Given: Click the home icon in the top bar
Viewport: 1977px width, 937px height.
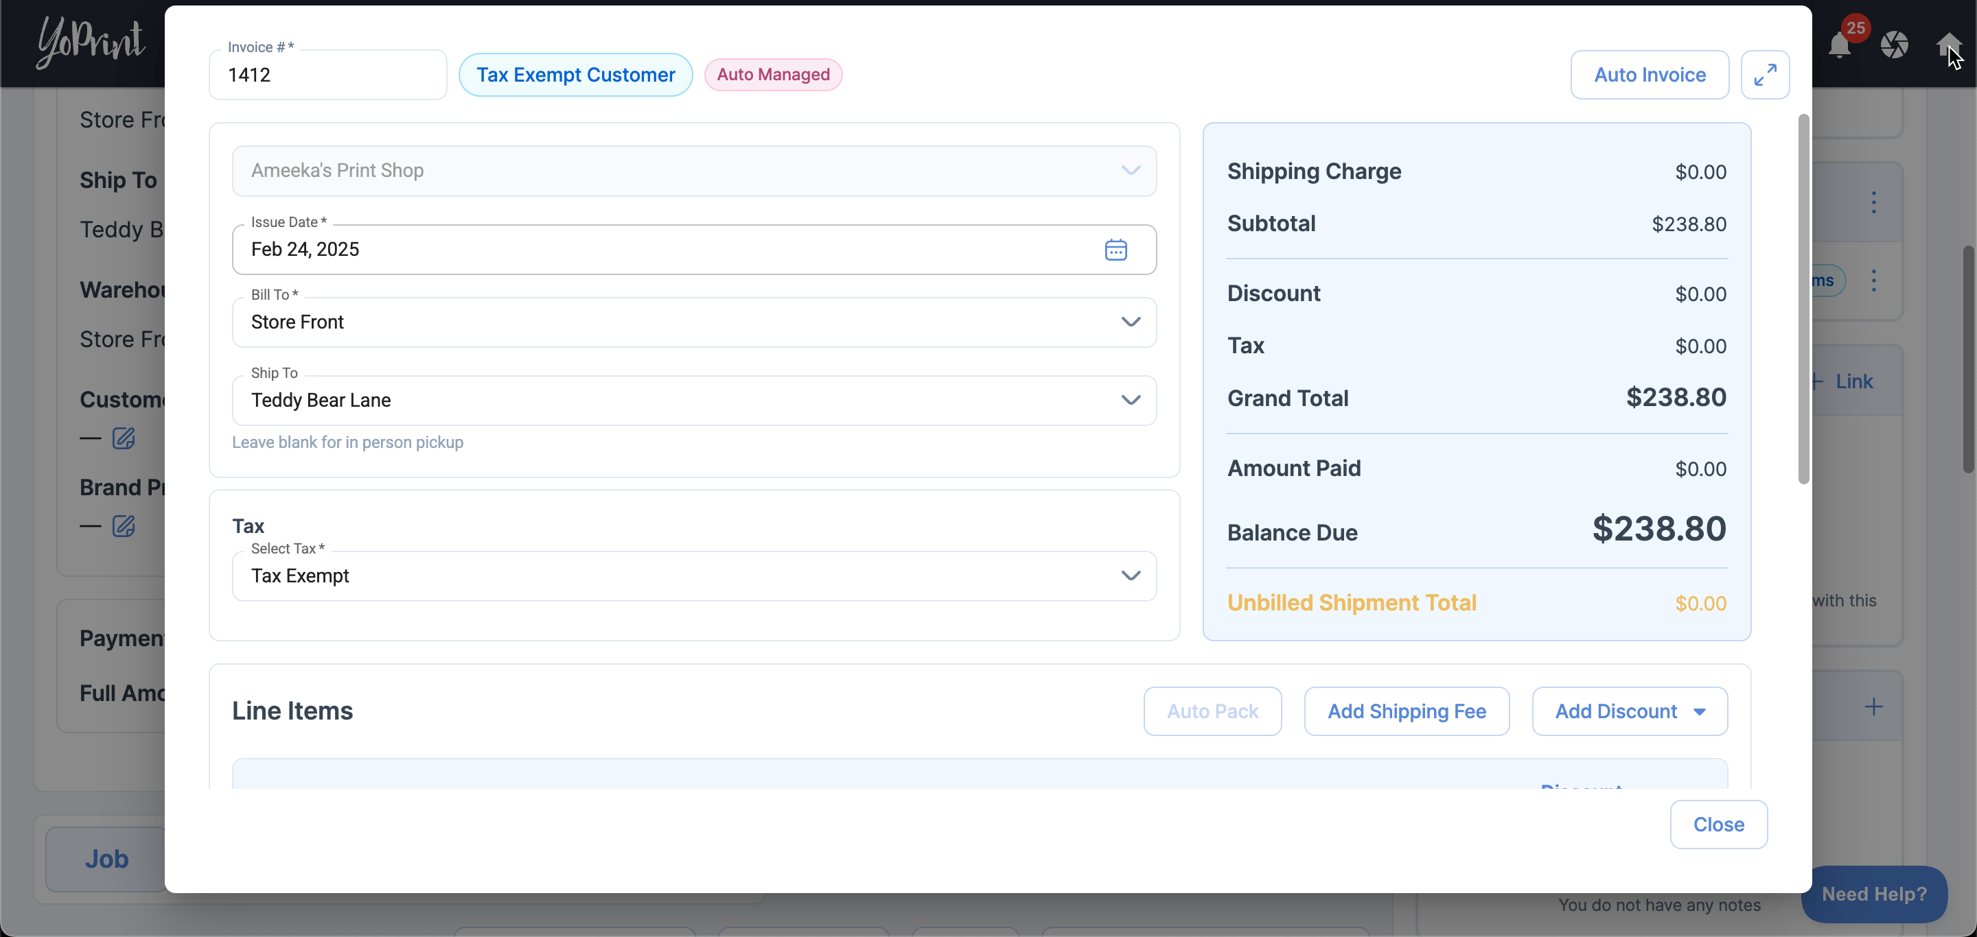Looking at the screenshot, I should (1949, 45).
